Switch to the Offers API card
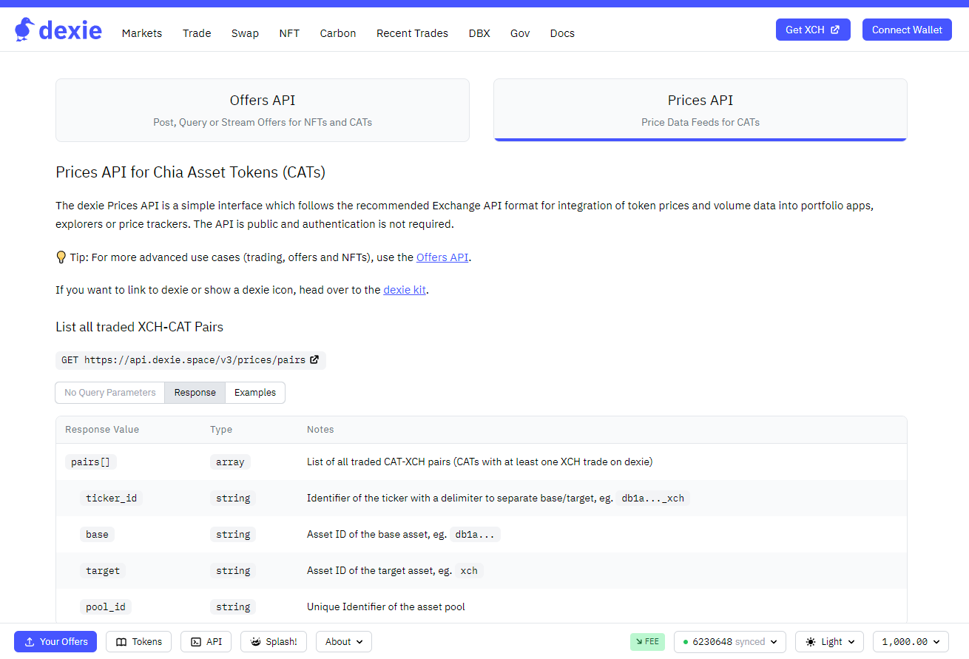Screen dimensions: 969x659 click(x=263, y=110)
